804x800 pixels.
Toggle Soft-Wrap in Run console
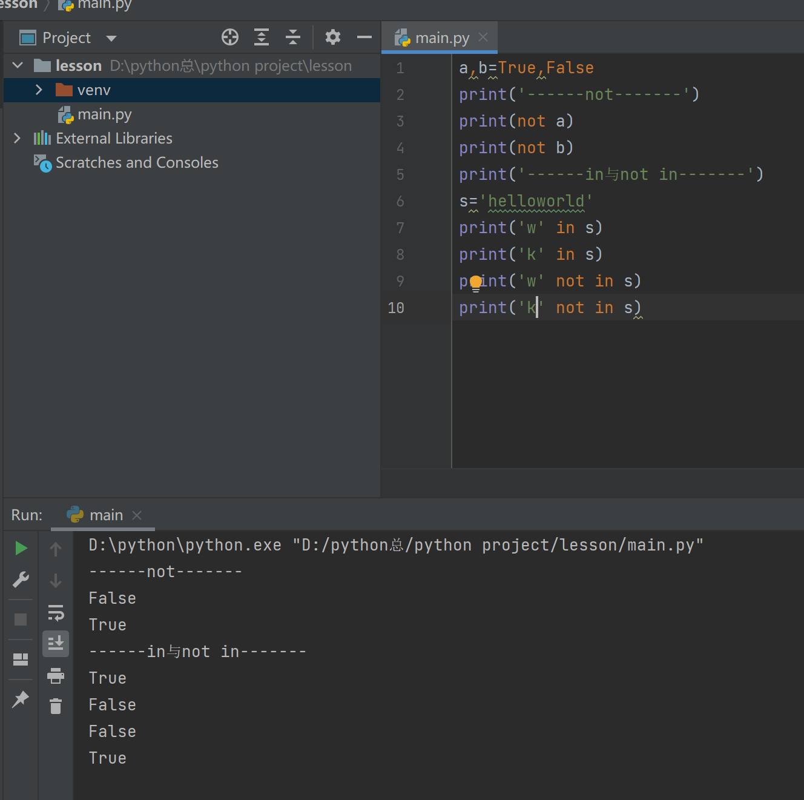pos(56,613)
